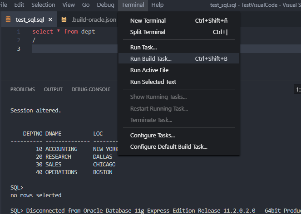Open the DEBUG CONSOLE panel tab

pos(91,89)
